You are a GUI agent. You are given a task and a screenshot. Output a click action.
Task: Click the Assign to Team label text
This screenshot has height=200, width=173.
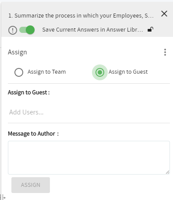(x=47, y=72)
